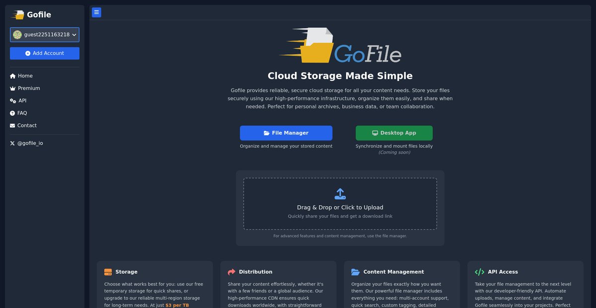Open the guest2251163218 account dropdown
The height and width of the screenshot is (308, 596).
[x=45, y=35]
